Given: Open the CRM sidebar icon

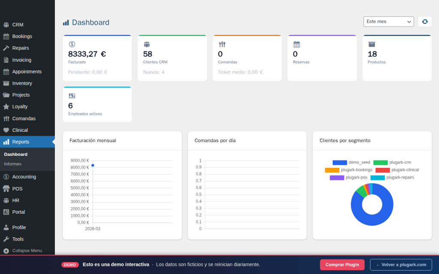Looking at the screenshot, I should coord(6,25).
